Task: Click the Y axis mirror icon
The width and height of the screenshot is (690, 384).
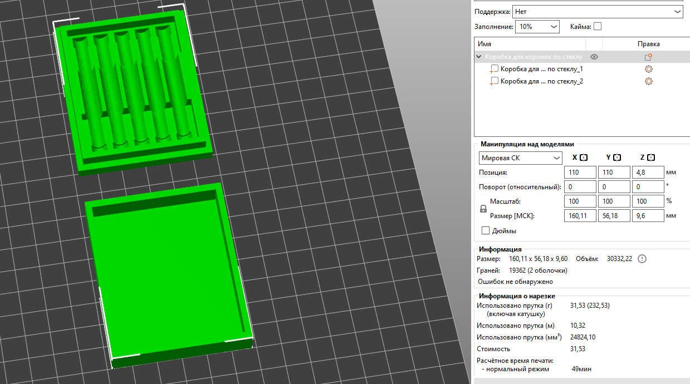Action: [617, 158]
